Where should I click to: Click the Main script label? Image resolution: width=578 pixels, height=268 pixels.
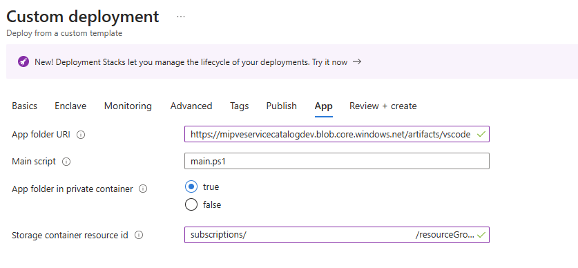(34, 162)
